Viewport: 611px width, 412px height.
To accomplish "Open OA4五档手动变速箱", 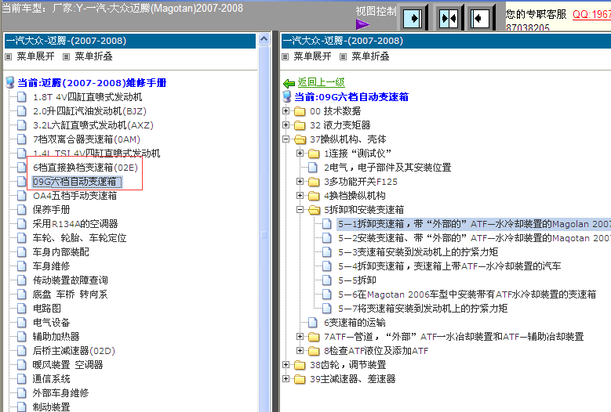I will [x=75, y=196].
